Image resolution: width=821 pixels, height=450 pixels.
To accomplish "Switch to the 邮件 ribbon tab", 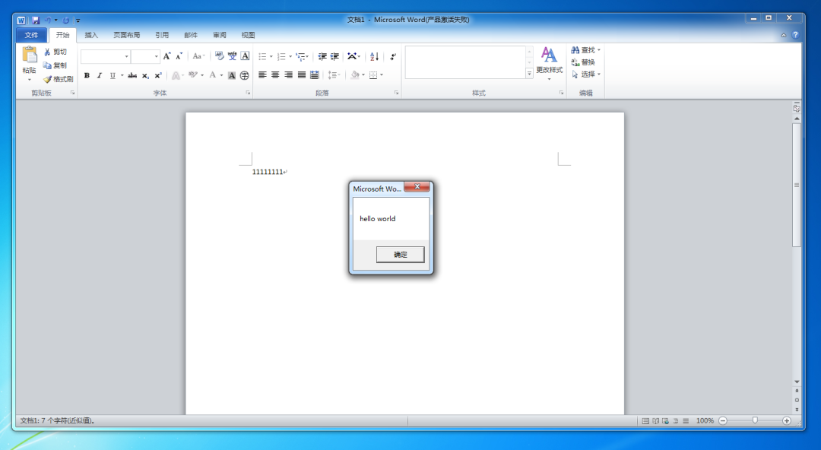I will [x=191, y=35].
